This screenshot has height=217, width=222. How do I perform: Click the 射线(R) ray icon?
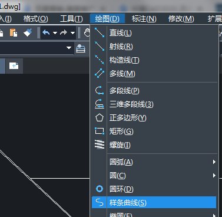tap(100, 46)
